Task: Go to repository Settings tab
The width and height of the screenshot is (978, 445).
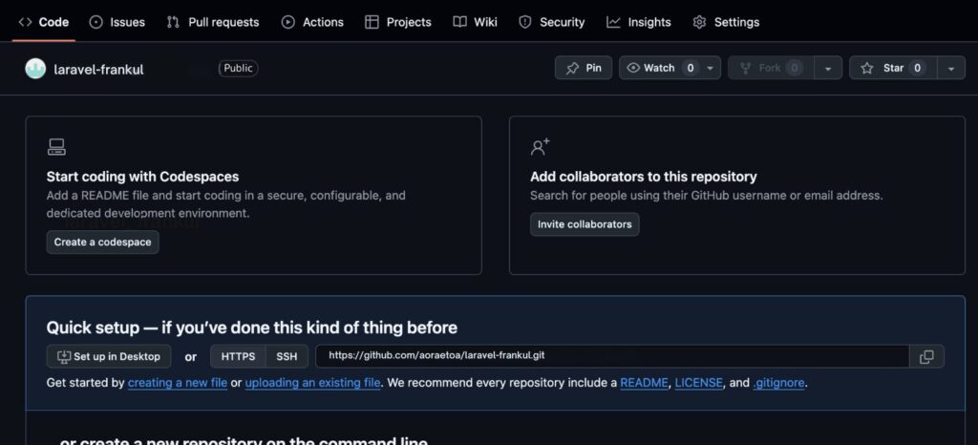Action: coord(726,22)
